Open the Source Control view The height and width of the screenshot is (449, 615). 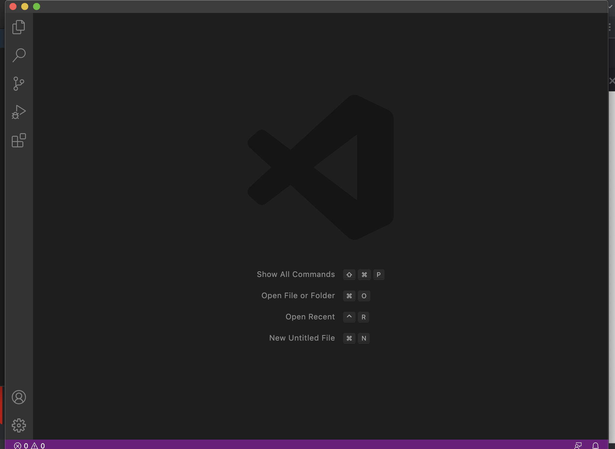tap(19, 84)
